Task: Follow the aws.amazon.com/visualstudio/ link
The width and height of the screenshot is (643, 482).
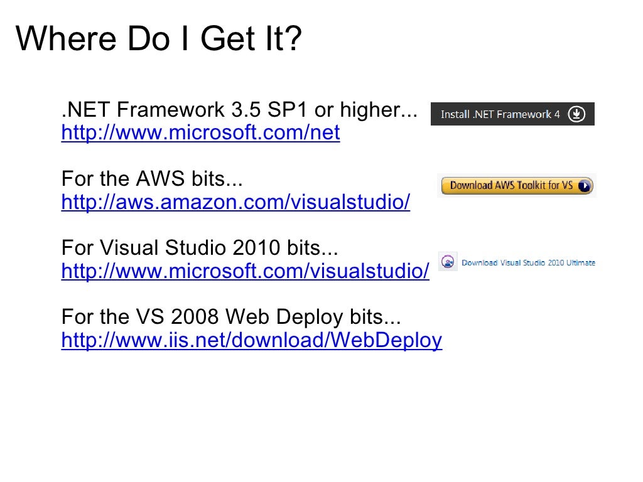Action: (235, 202)
